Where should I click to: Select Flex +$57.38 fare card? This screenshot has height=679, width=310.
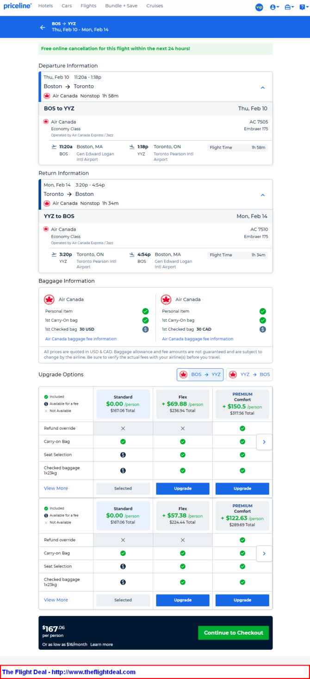pos(183,516)
